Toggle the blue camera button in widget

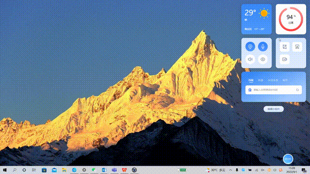(250, 46)
